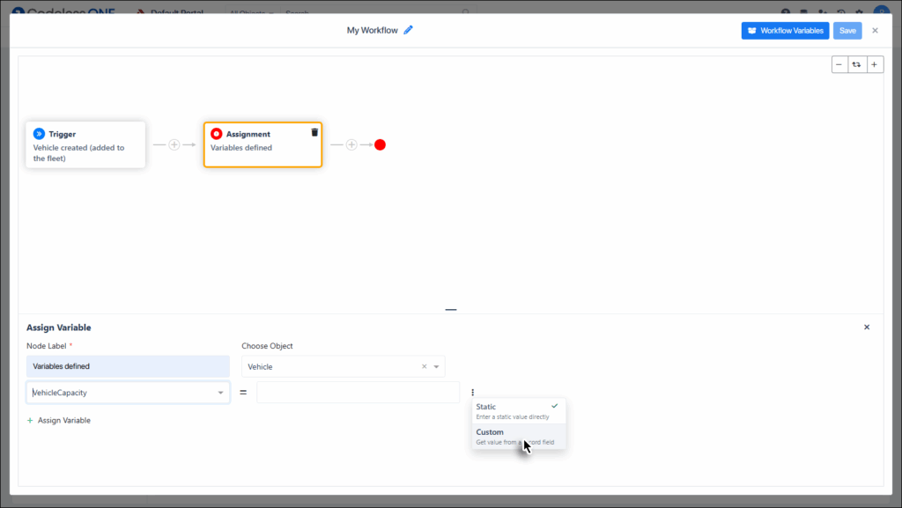Save the workflow

(847, 31)
